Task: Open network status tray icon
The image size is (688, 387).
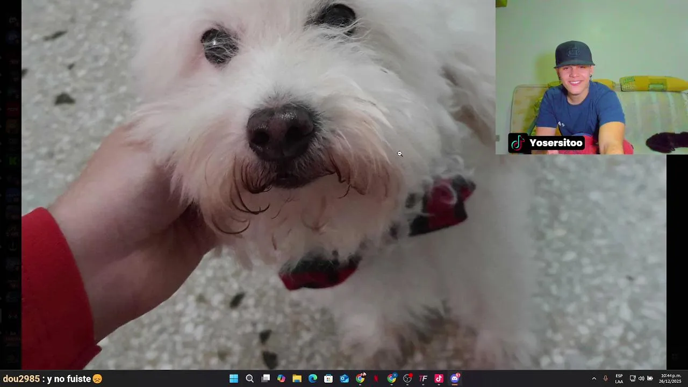Action: [x=633, y=378]
